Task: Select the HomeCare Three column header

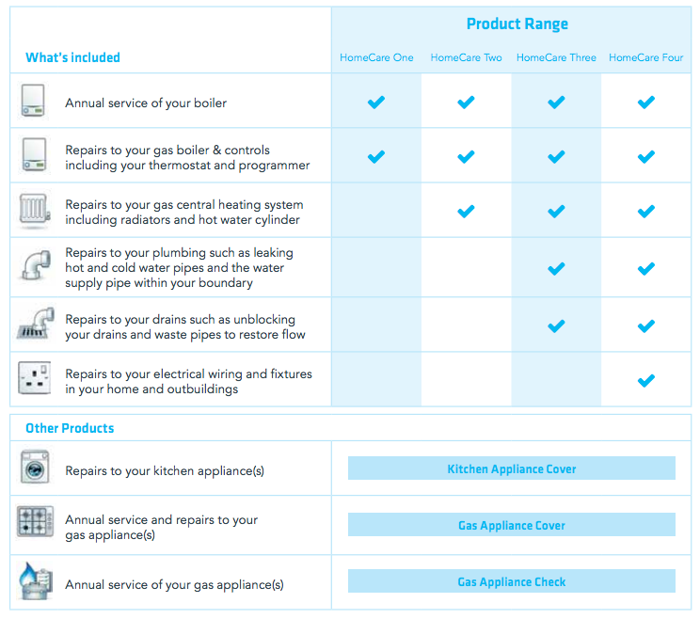Action: pyautogui.click(x=556, y=57)
